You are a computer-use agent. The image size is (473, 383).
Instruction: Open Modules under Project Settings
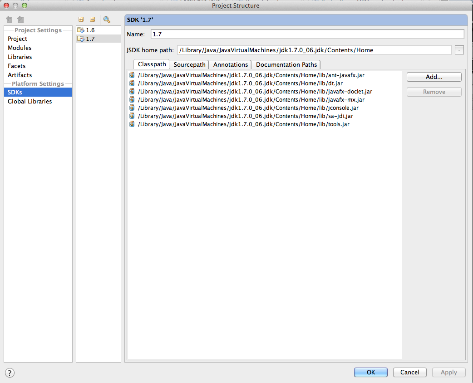point(20,48)
